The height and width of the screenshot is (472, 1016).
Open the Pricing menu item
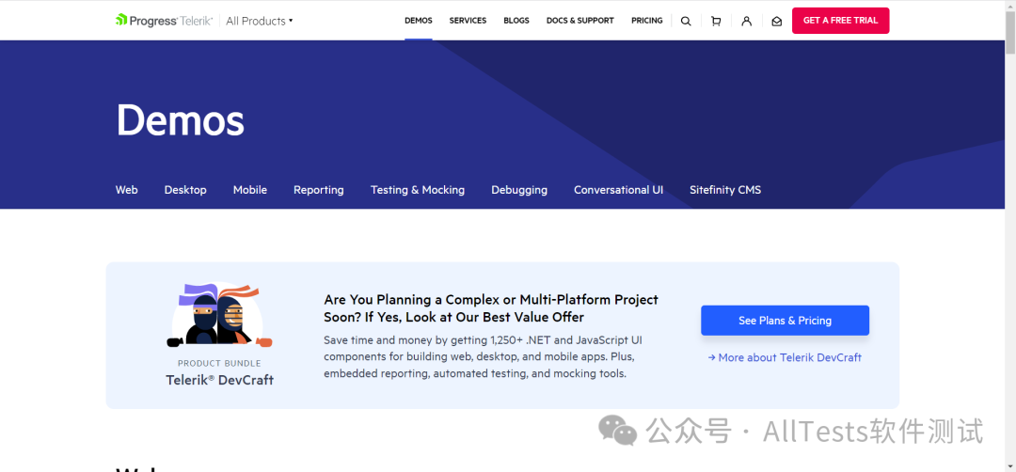(x=646, y=21)
